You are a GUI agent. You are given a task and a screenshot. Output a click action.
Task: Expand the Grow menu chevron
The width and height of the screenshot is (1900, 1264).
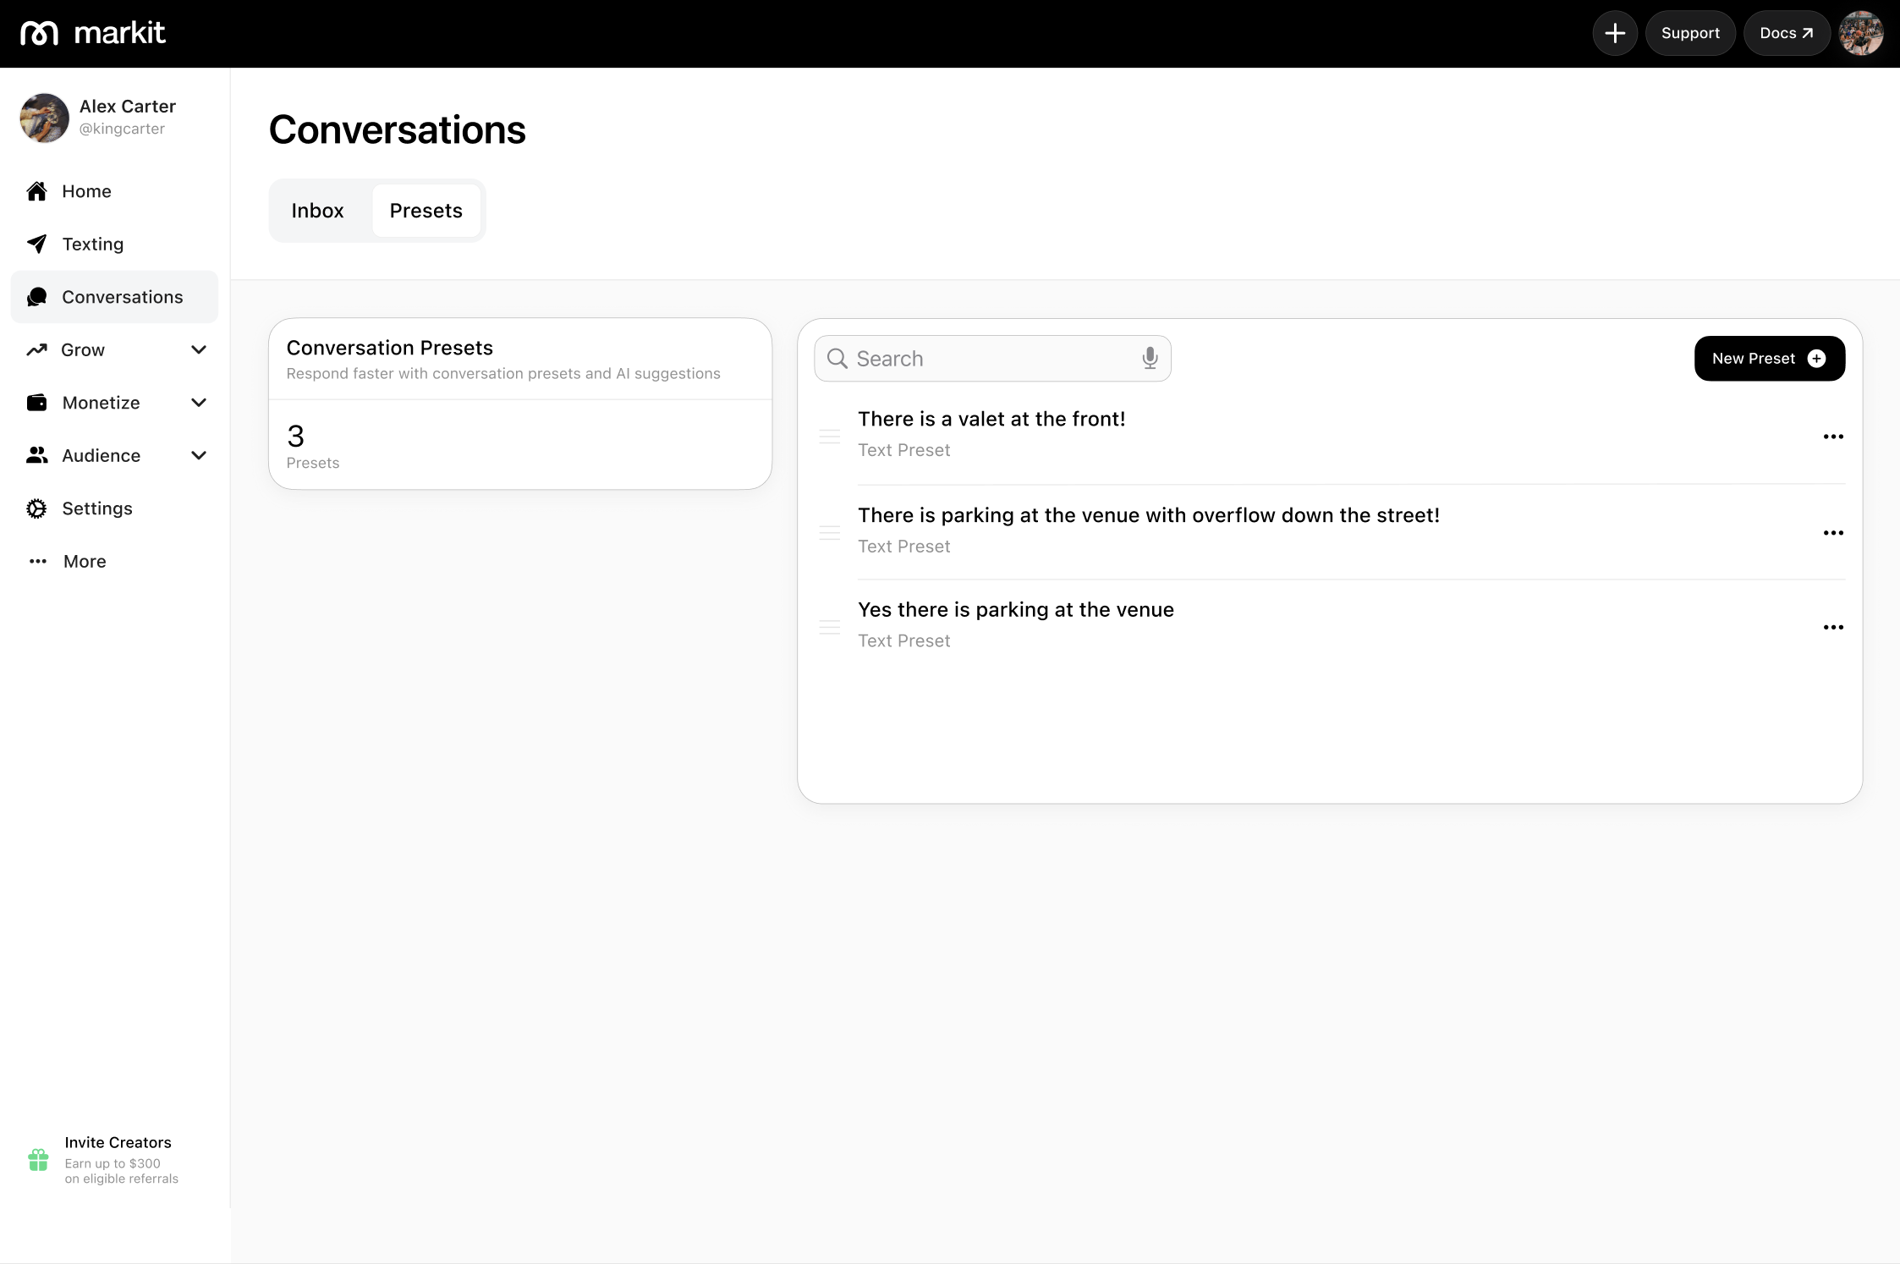[199, 350]
